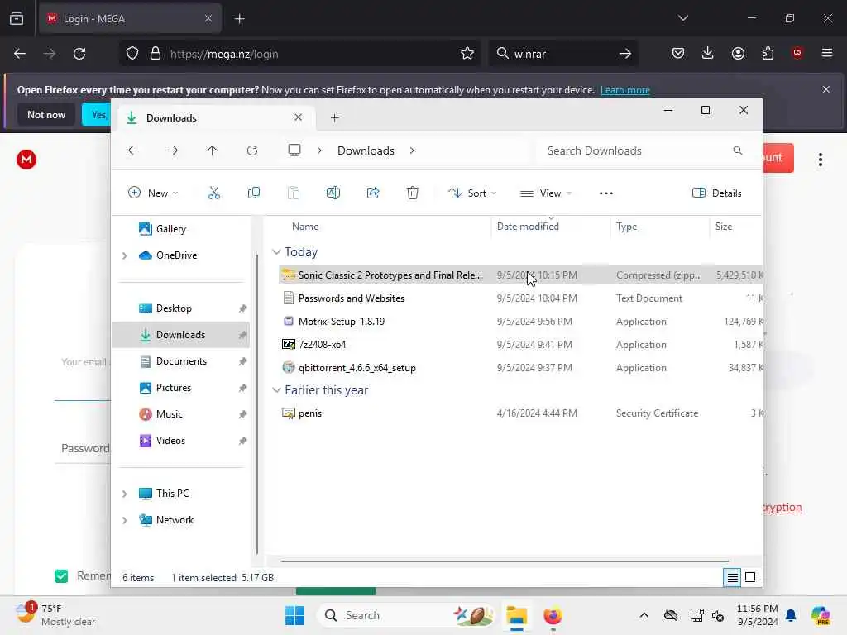Open Firefox list all tabs dropdown
Screen dimensions: 847x635
(x=683, y=18)
